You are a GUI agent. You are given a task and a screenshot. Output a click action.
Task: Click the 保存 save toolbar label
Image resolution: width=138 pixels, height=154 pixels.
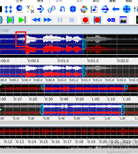(40, 1)
